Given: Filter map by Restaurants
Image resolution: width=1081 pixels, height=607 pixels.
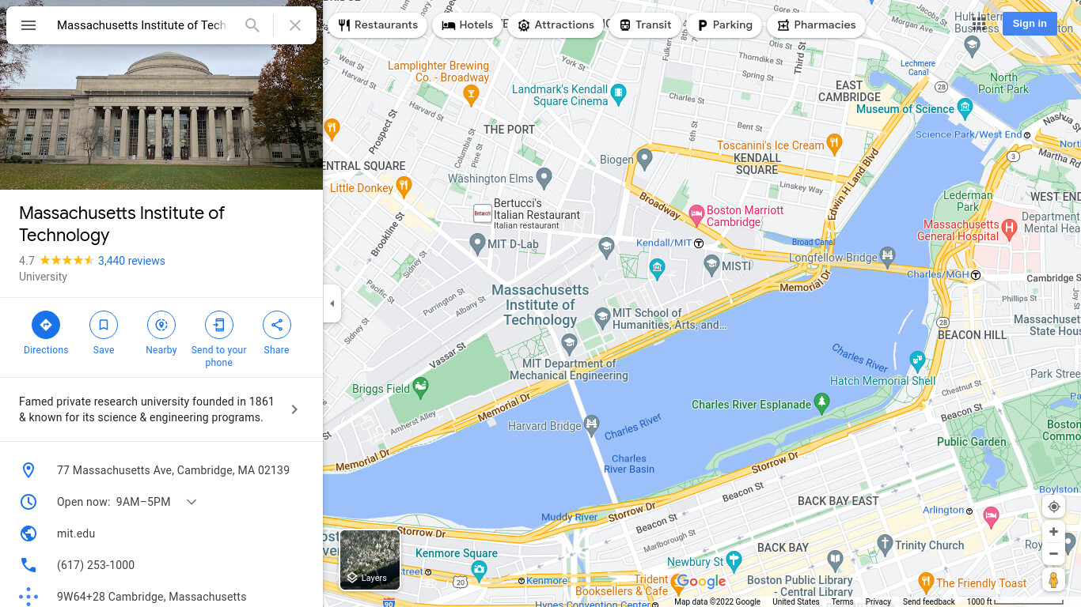Looking at the screenshot, I should [377, 25].
